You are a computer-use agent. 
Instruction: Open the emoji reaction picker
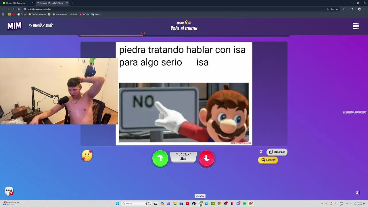coord(87,156)
